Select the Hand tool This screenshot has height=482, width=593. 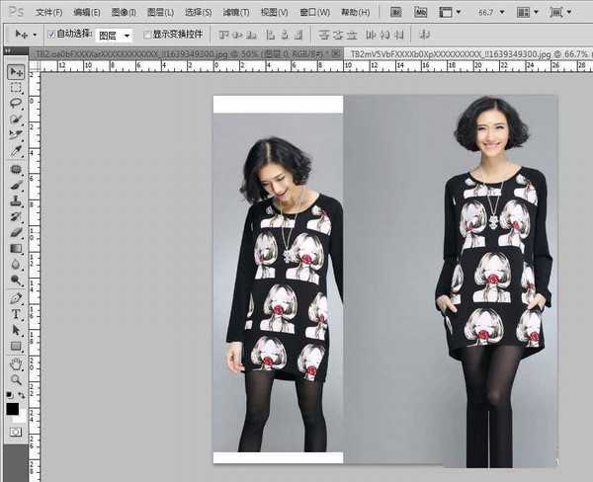pos(17,362)
